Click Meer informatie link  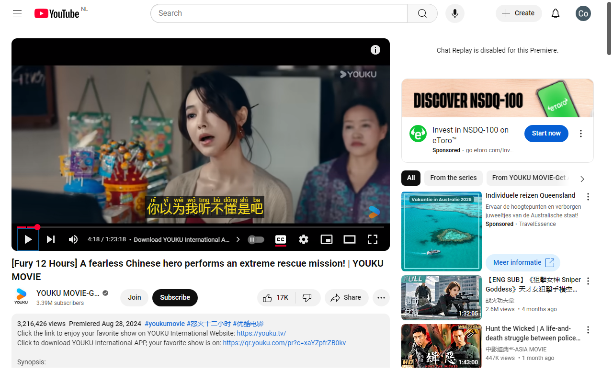click(523, 263)
